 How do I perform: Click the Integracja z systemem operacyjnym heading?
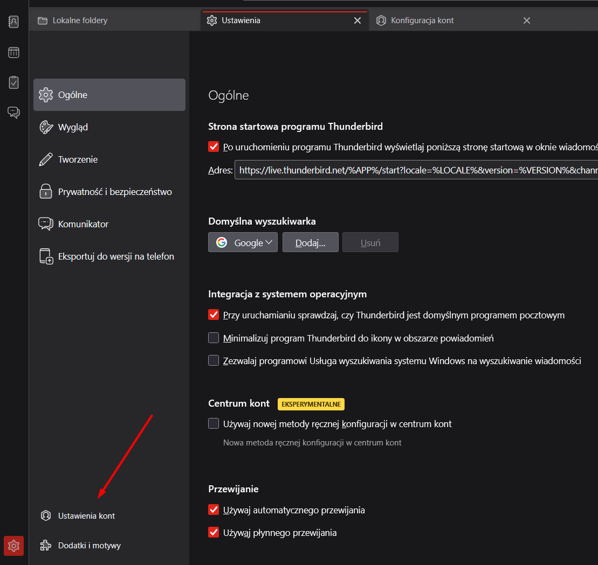tap(287, 294)
